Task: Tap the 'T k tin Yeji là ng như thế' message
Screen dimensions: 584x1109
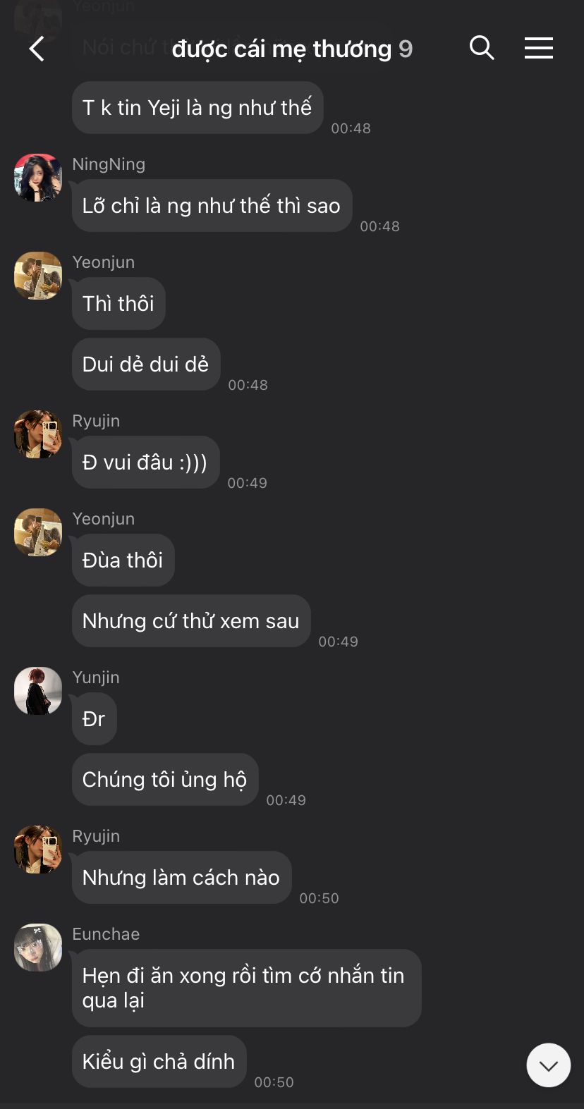Action: pyautogui.click(x=197, y=108)
